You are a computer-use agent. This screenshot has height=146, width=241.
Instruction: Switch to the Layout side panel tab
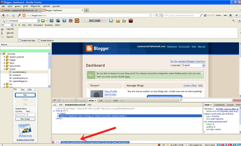230,105
